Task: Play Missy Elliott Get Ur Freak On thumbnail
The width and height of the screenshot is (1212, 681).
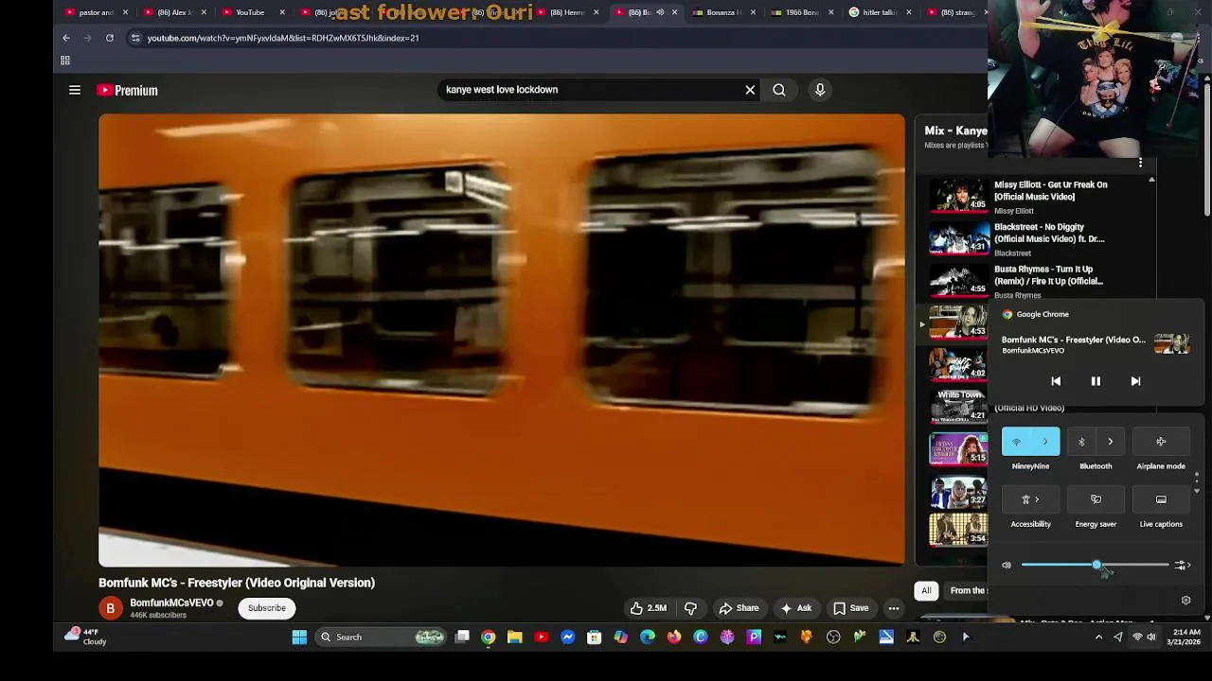Action: (958, 197)
